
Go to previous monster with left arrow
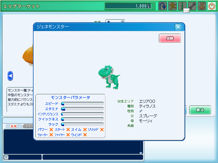point(10,76)
